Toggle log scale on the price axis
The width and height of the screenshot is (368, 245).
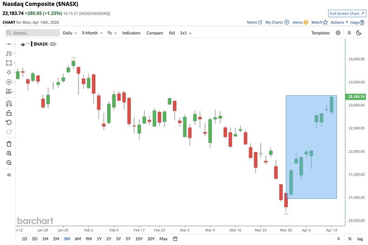360,239
